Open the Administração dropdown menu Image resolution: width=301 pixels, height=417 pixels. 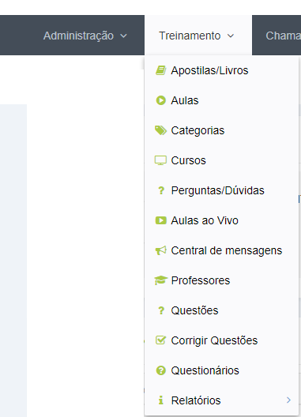pos(85,36)
